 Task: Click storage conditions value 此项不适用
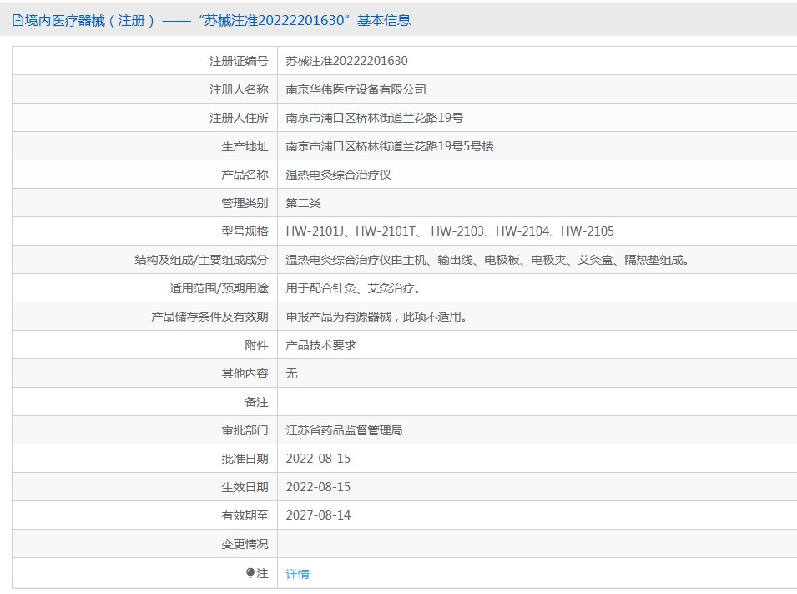[376, 317]
